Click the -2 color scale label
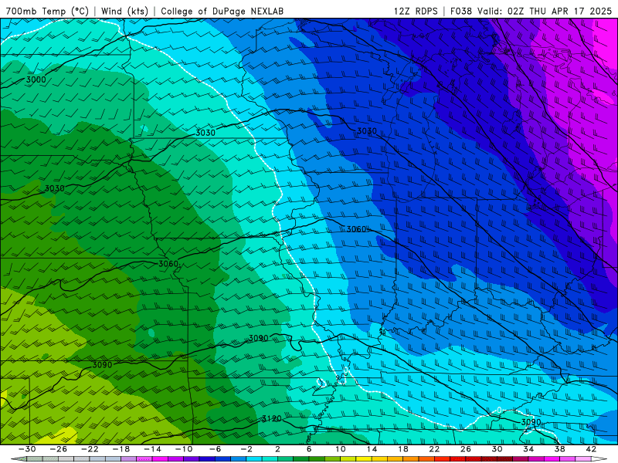The height and width of the screenshot is (463, 618). tap(246, 449)
